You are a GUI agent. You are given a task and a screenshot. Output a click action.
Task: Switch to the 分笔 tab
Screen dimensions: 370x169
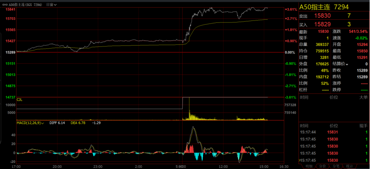[336, 166]
